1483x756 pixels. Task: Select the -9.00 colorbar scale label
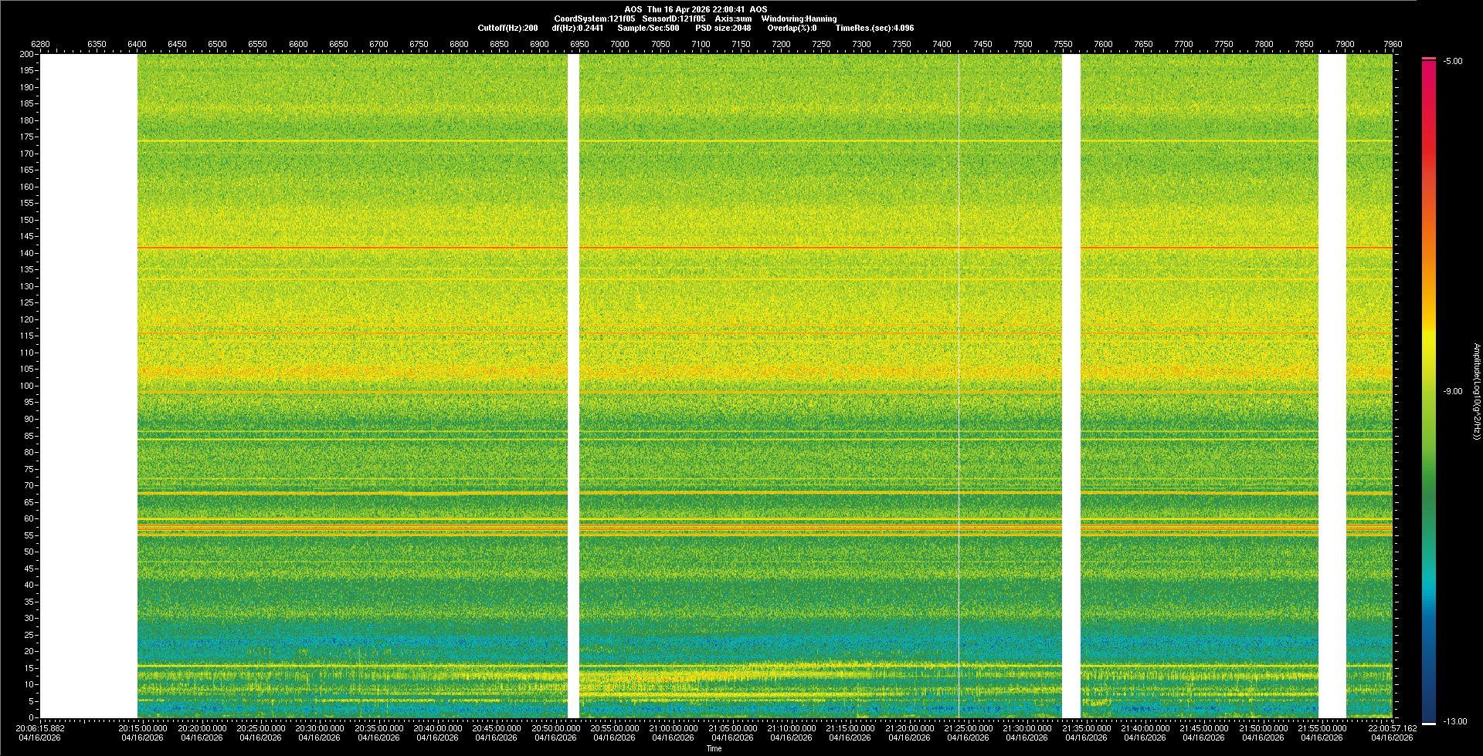pyautogui.click(x=1452, y=392)
